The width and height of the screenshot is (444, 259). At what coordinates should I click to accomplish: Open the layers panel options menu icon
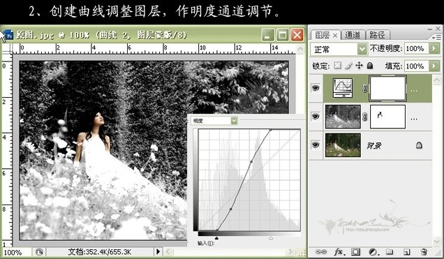point(436,37)
